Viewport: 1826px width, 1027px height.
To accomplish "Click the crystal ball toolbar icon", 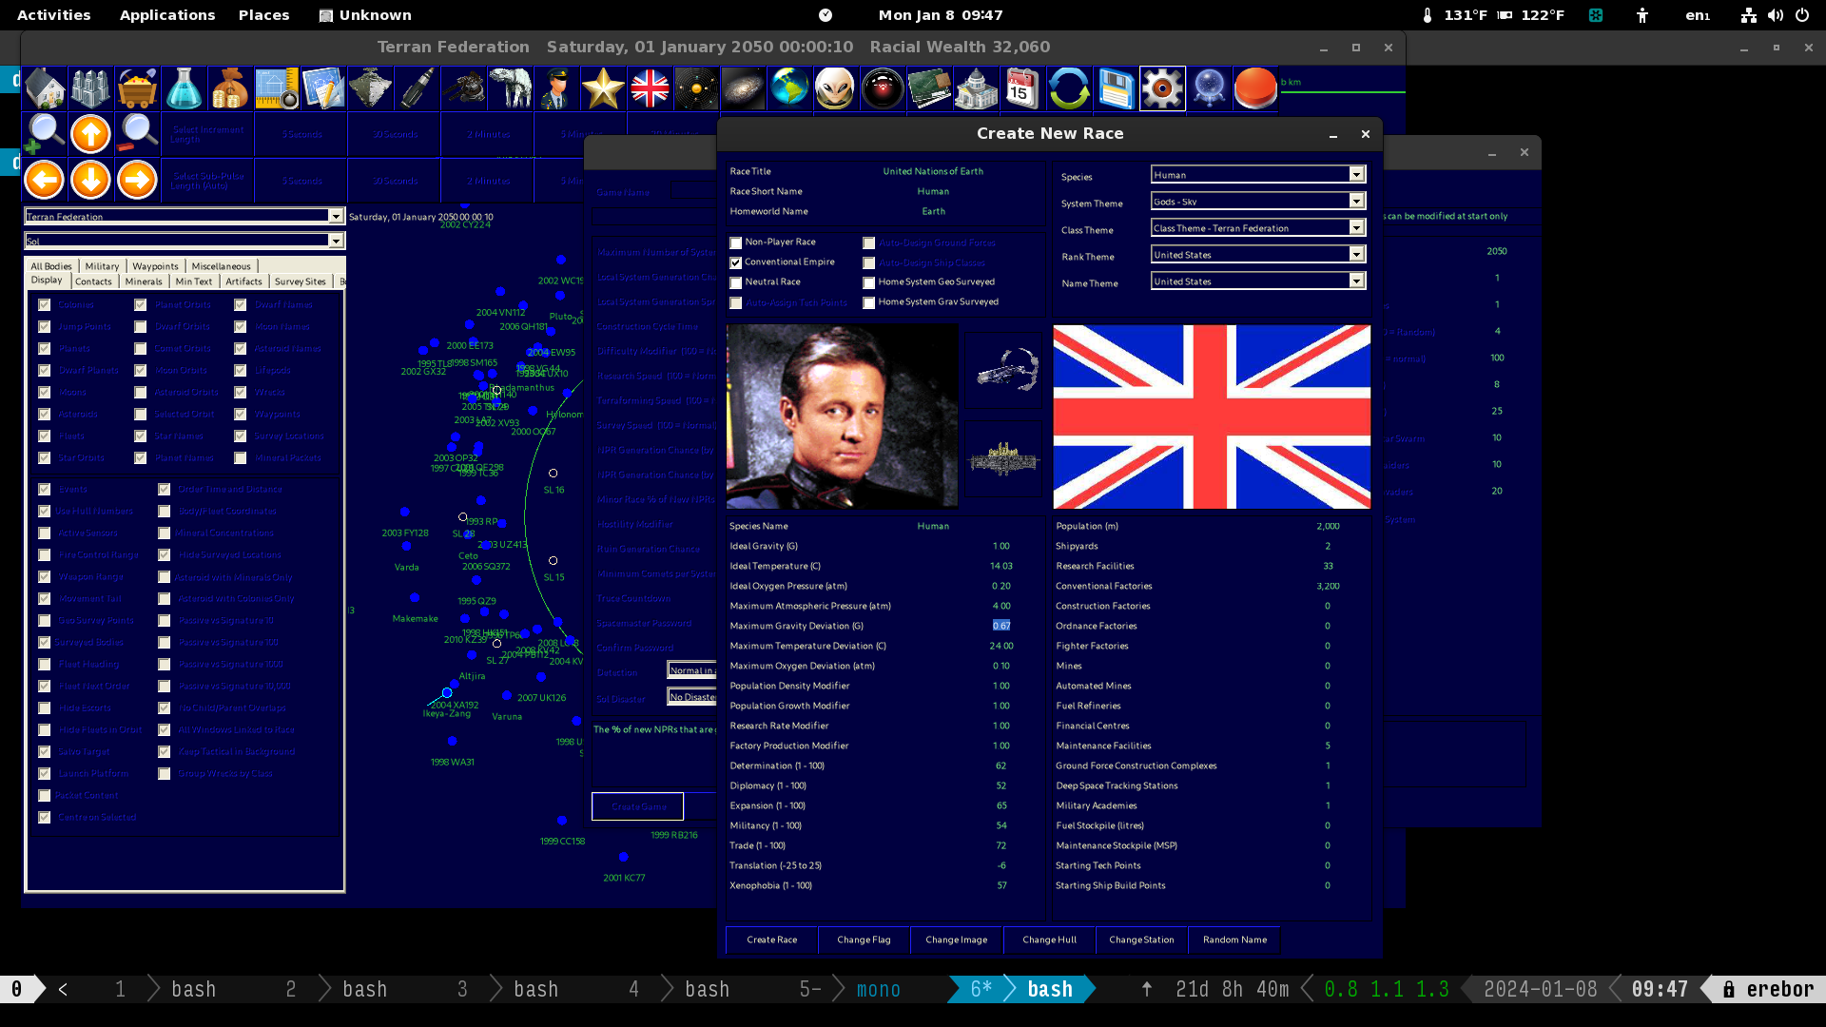I will pyautogui.click(x=1209, y=88).
